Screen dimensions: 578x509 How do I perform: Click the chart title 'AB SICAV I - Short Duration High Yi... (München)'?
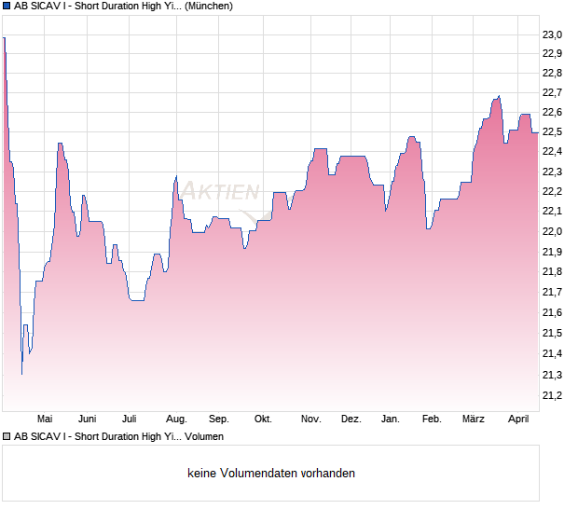point(124,7)
